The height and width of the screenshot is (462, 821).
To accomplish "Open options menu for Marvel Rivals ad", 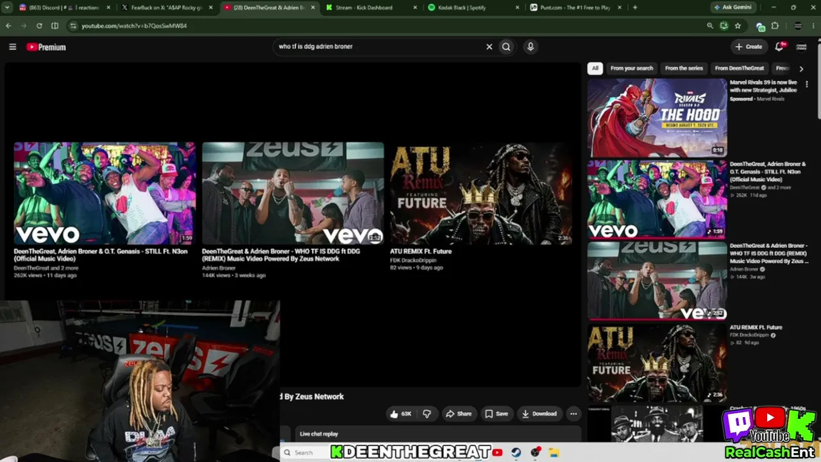I will pyautogui.click(x=807, y=84).
